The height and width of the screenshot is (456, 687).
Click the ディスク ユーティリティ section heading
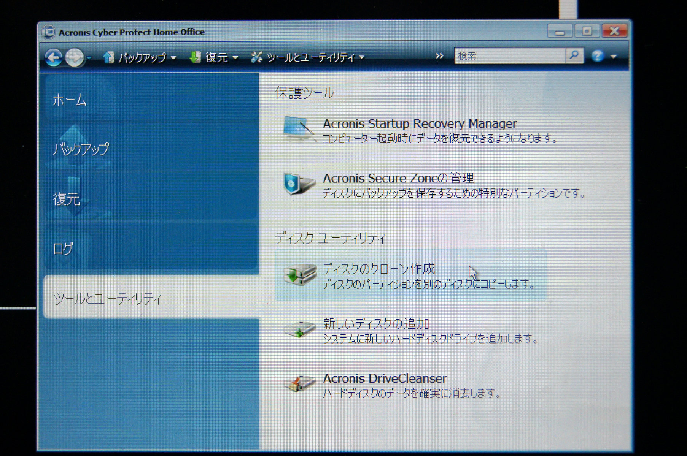tap(330, 238)
